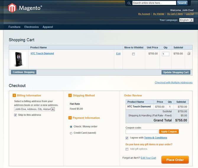The width and height of the screenshot is (198, 168).
Task: Click the search magnifier icon
Action: coord(129,3)
